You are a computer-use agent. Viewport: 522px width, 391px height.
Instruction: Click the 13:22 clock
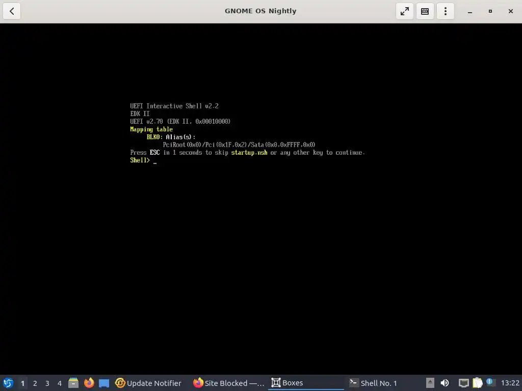click(x=510, y=383)
